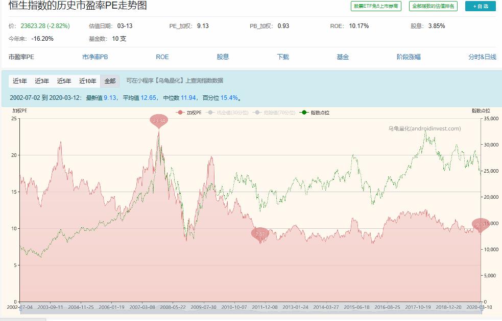Click the 2003-09-11 x-axis date label
502x321 pixels.
tap(50, 307)
